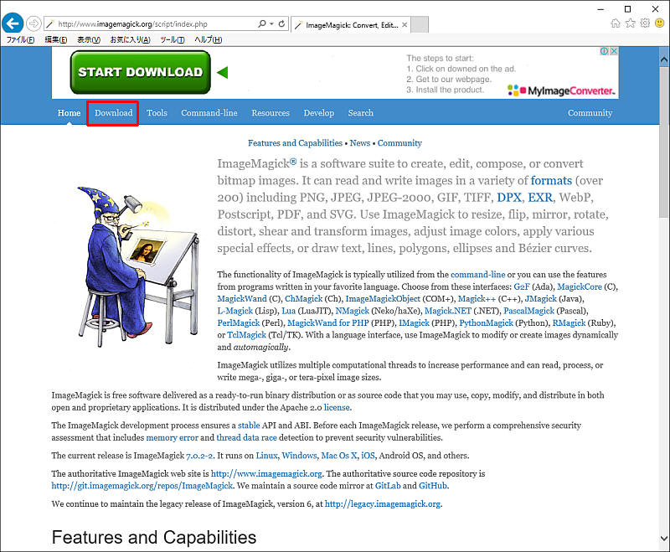Screen dimensions: 670x552
Task: Open the Apache 2.0 license link
Action: 337,408
